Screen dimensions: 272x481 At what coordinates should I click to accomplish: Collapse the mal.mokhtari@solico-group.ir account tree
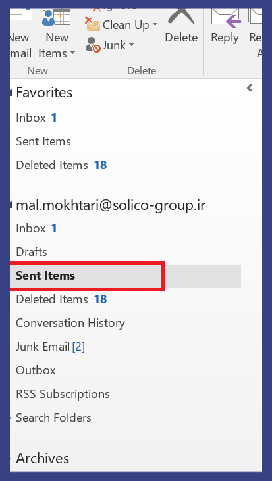pos(11,205)
